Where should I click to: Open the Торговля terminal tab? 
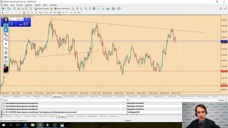8,116
